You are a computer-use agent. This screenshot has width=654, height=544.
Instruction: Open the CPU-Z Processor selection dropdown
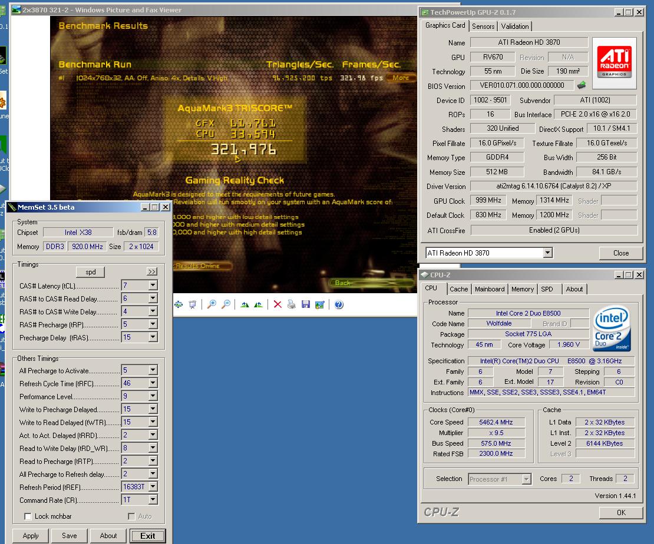coord(526,479)
